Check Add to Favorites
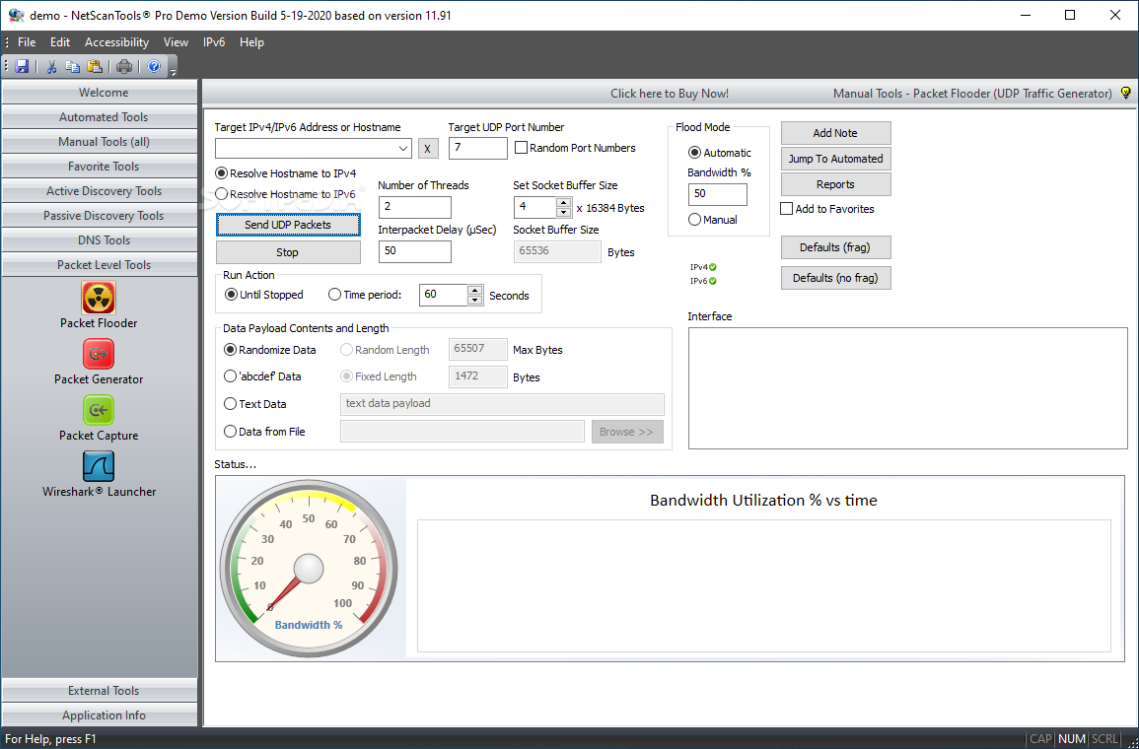1139x749 pixels. (787, 208)
